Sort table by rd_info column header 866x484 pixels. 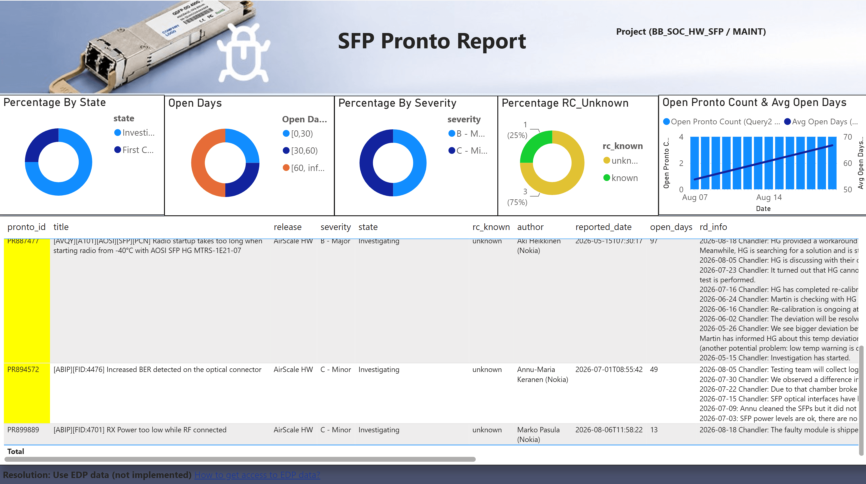pos(713,227)
